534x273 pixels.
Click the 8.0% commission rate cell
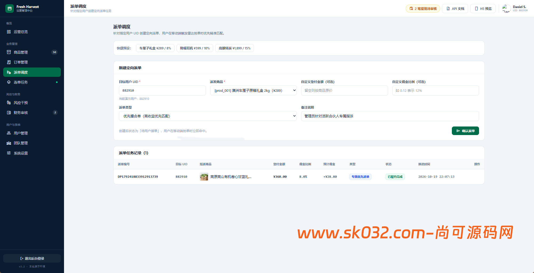coord(303,177)
